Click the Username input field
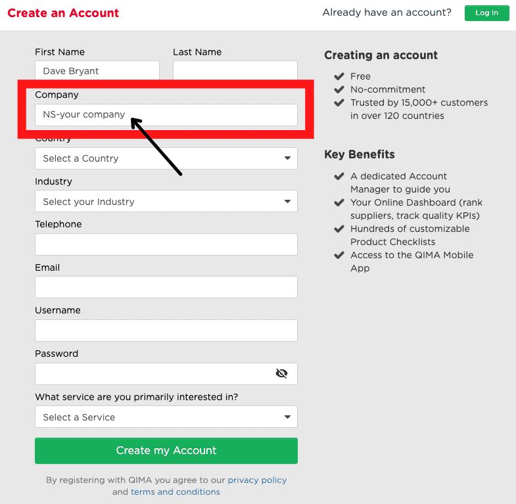 tap(166, 331)
